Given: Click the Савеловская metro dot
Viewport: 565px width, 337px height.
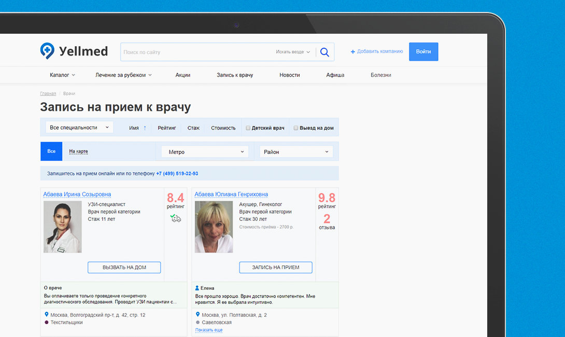Looking at the screenshot, I should tap(197, 322).
